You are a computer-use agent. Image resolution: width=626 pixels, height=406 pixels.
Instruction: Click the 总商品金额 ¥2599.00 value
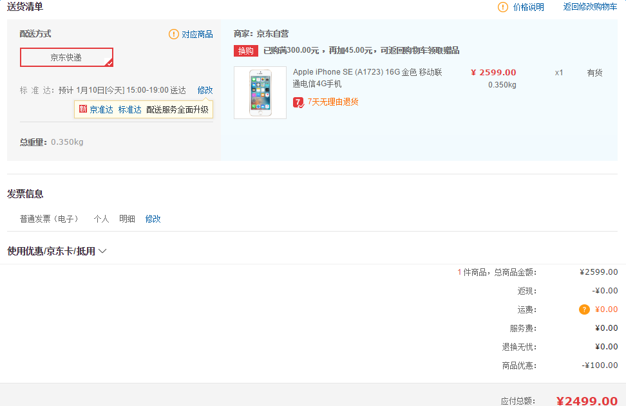tap(599, 272)
